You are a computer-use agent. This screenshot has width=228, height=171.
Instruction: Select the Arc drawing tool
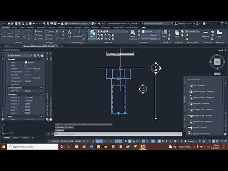point(24,34)
